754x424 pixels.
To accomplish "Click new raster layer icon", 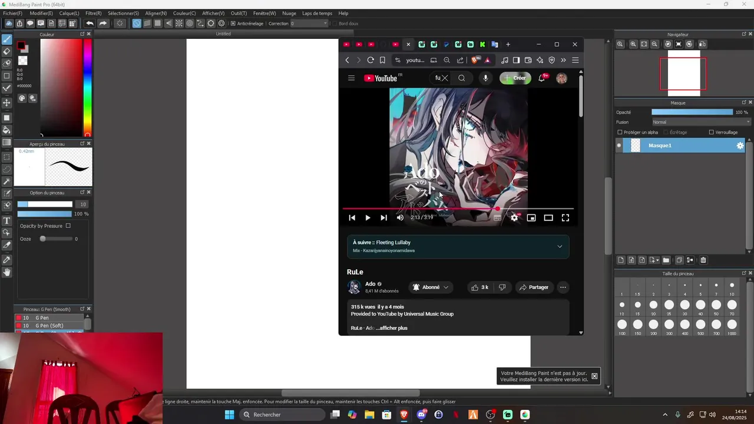I will click(x=621, y=260).
